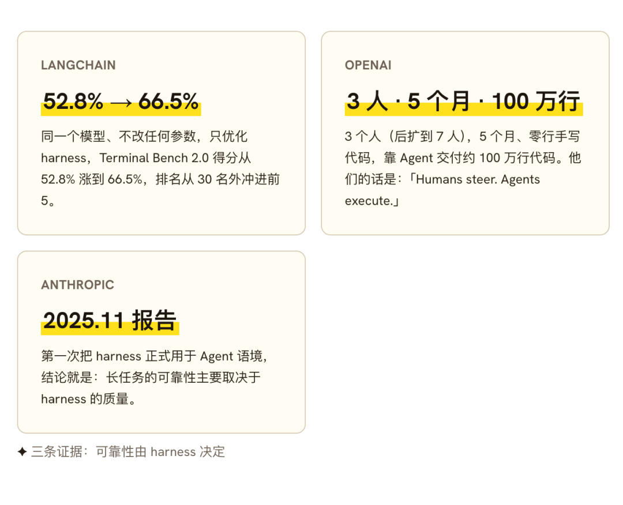Click the 66.5% figure in the headline
The height and width of the screenshot is (505, 623).
point(168,101)
